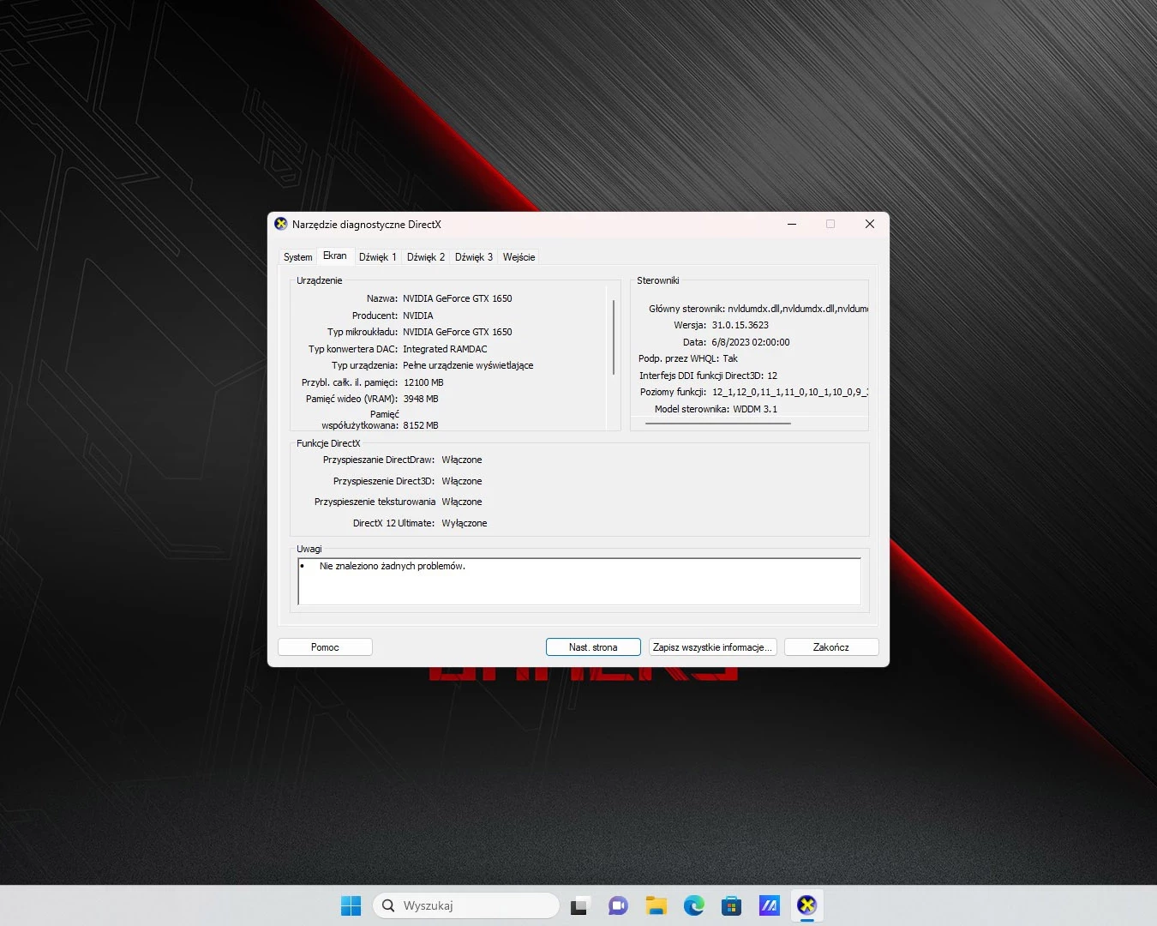Open Task View in the taskbar
This screenshot has height=926, width=1157.
coord(580,905)
